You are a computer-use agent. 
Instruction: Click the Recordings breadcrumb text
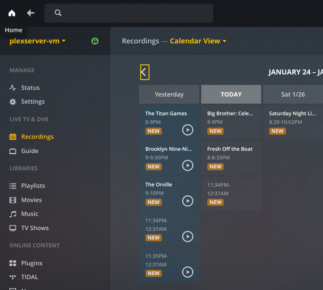pyautogui.click(x=140, y=41)
